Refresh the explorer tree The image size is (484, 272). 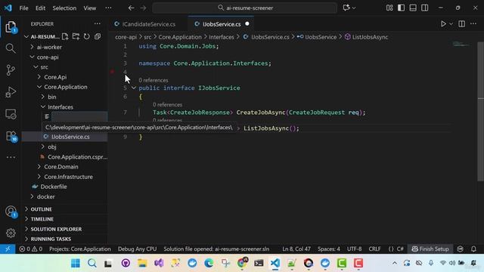click(87, 37)
